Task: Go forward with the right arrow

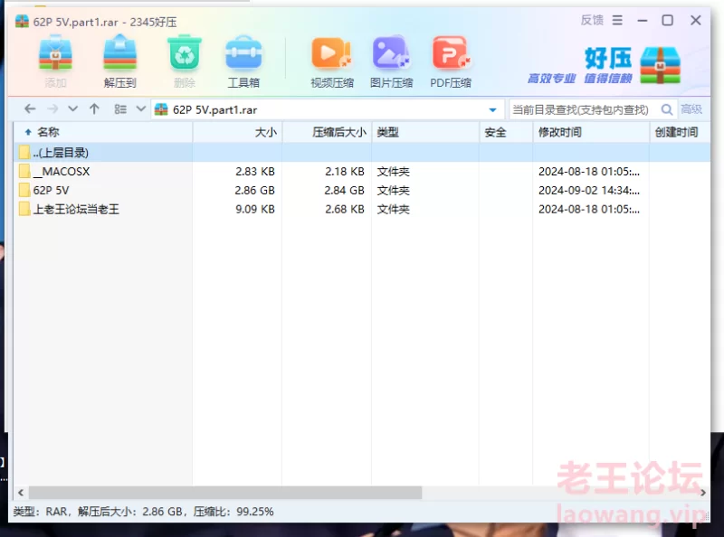Action: pos(52,109)
